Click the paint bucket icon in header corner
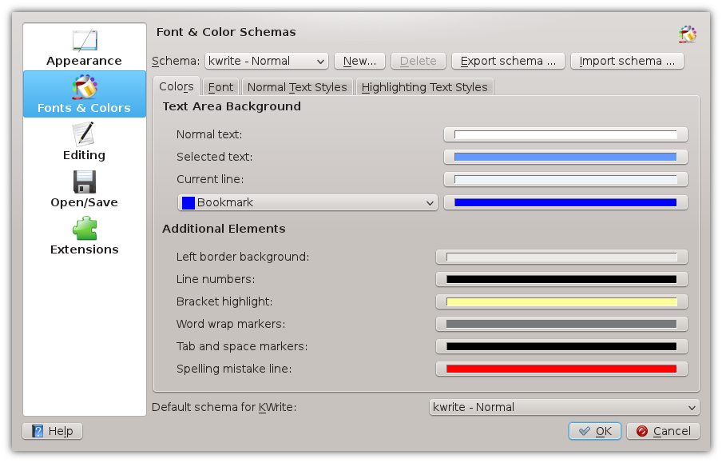722x463 pixels. (x=688, y=34)
